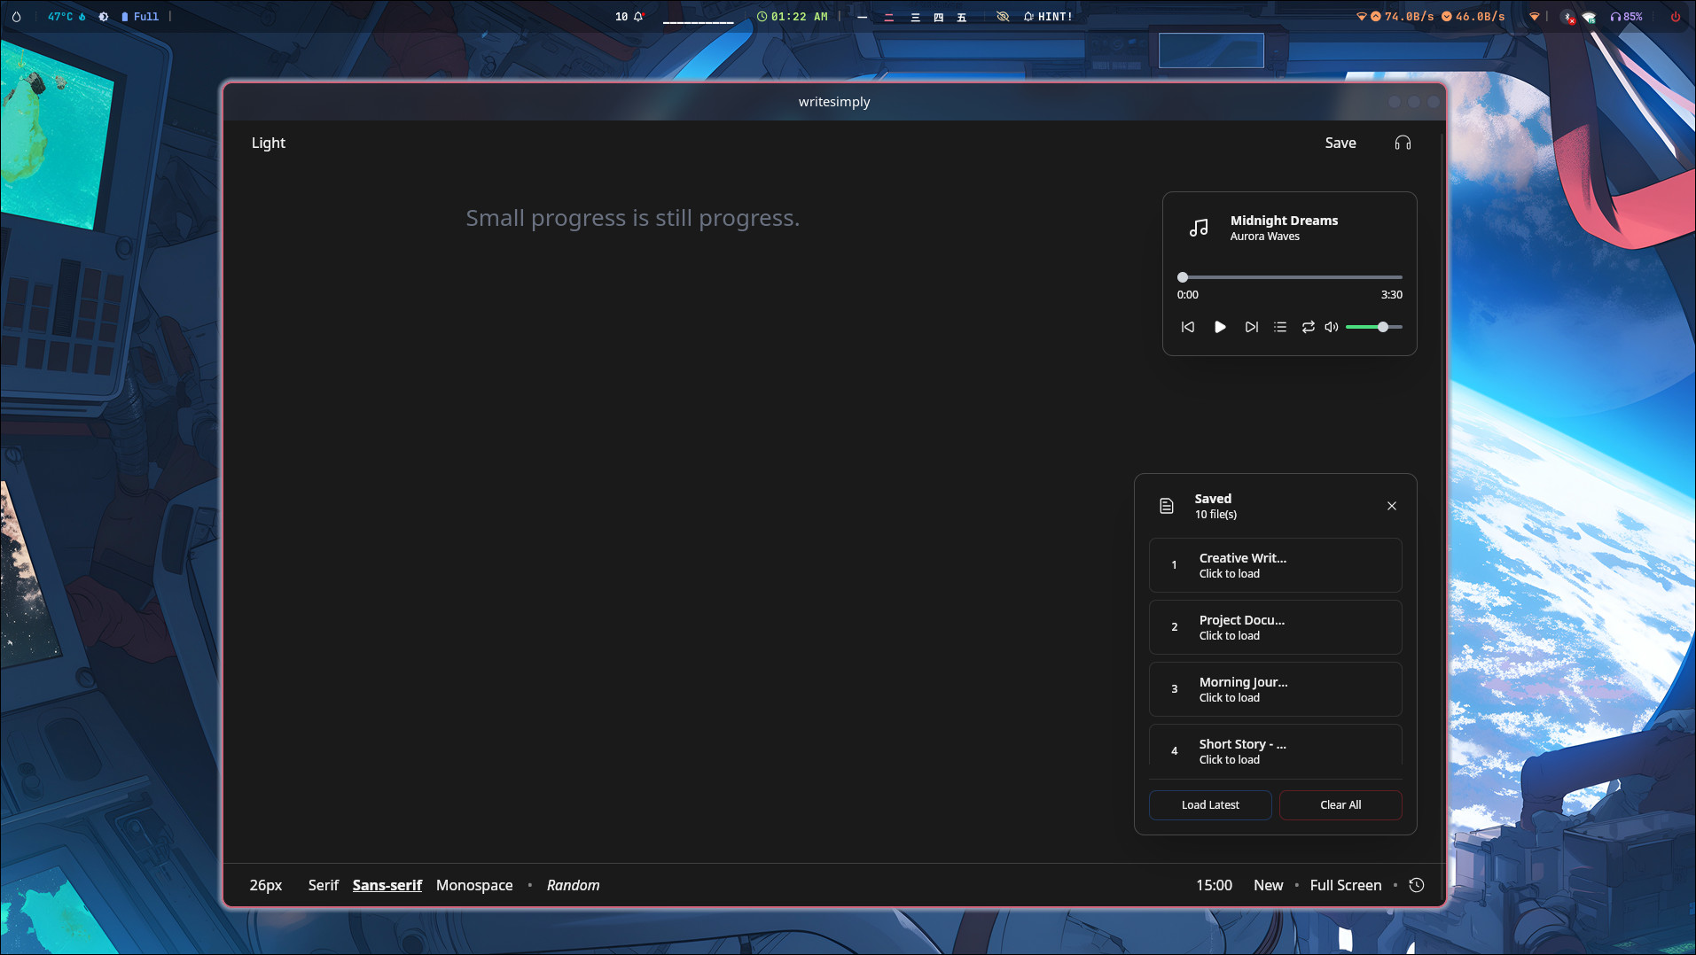This screenshot has width=1696, height=955.
Task: Click the 3:30 track duration
Action: click(x=1391, y=295)
